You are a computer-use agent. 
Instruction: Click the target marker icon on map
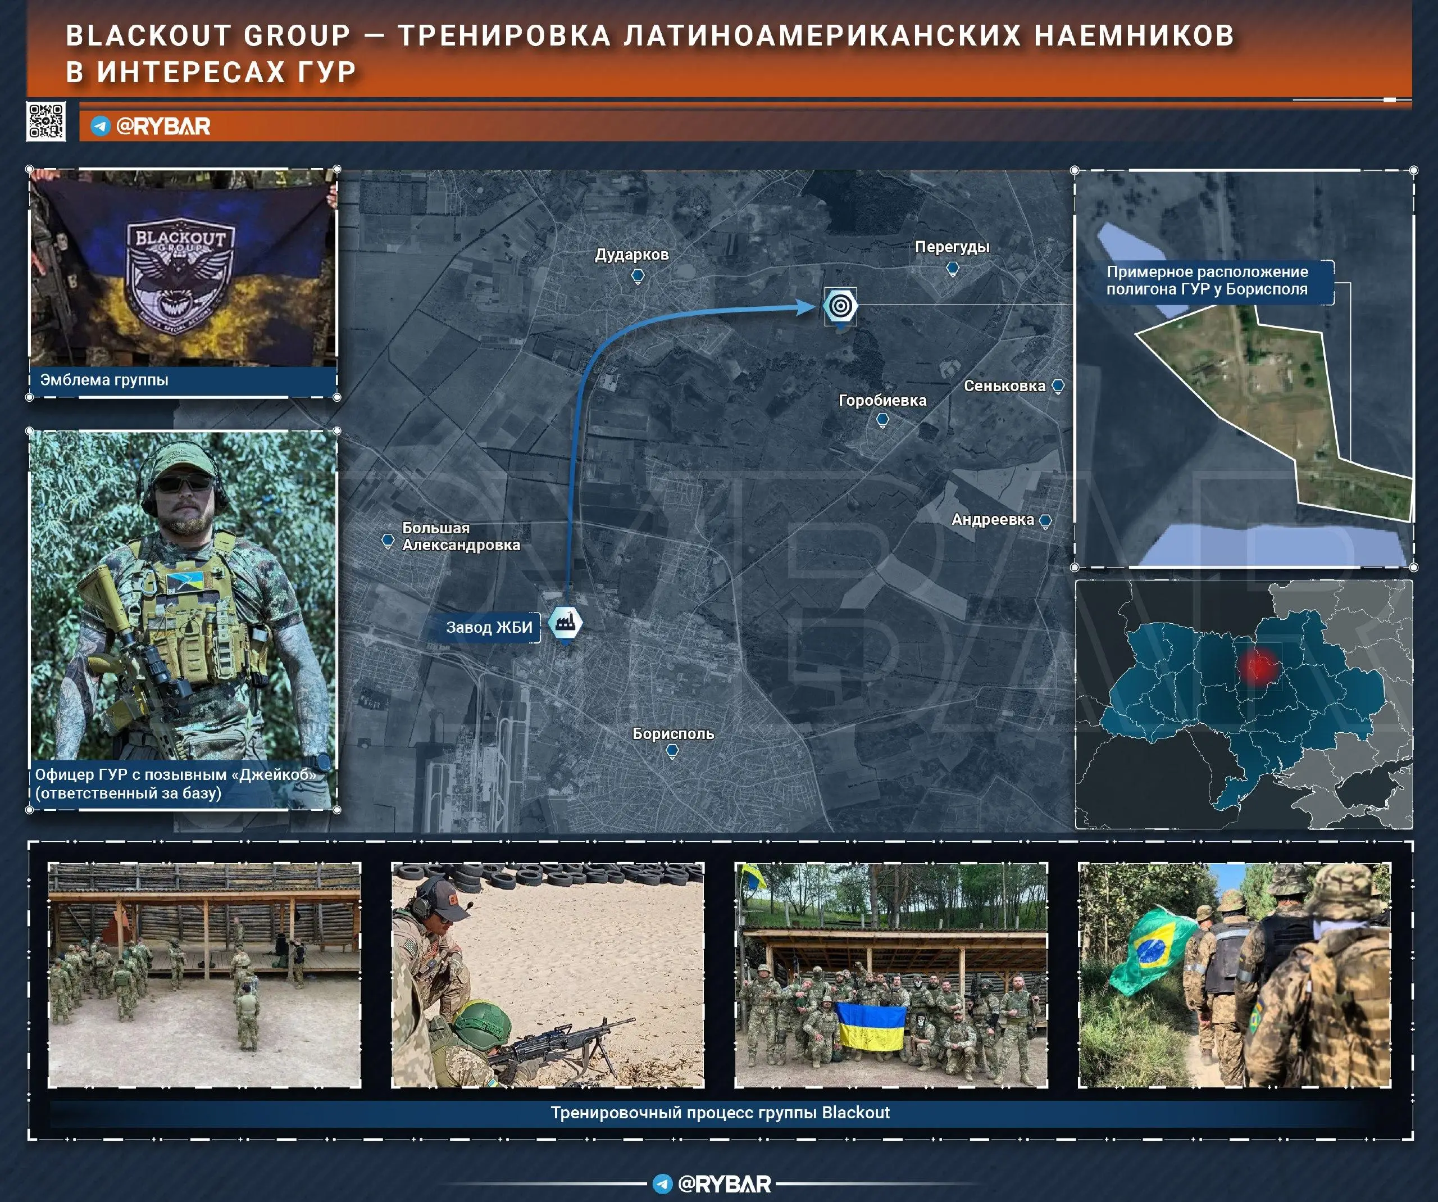coord(840,306)
